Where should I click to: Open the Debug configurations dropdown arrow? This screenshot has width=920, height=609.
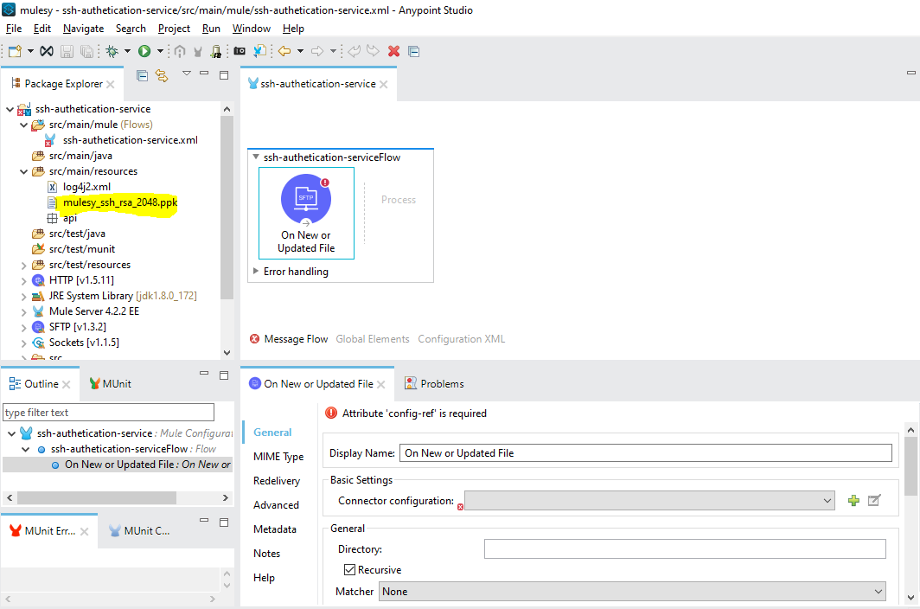127,52
